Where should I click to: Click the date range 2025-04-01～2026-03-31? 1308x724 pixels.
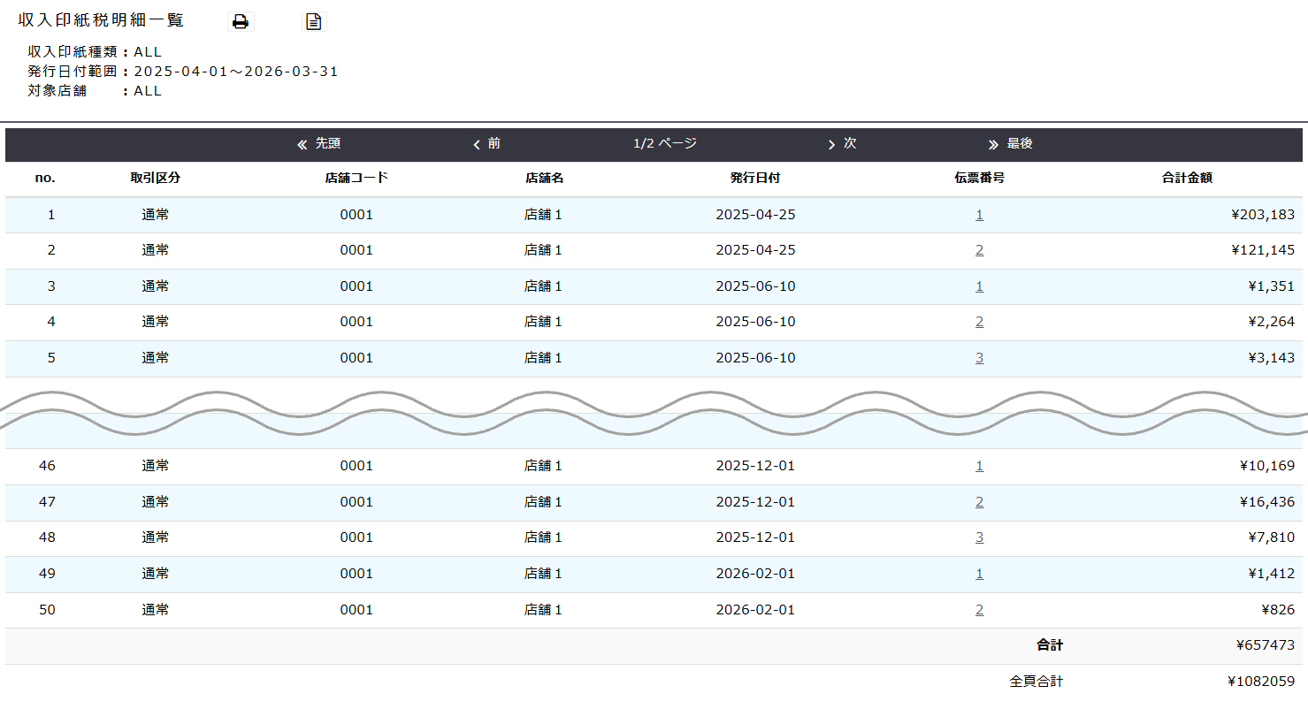click(236, 72)
